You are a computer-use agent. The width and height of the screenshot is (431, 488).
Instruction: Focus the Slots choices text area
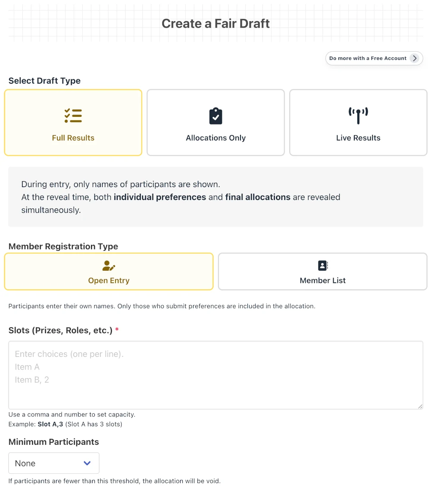click(x=215, y=375)
